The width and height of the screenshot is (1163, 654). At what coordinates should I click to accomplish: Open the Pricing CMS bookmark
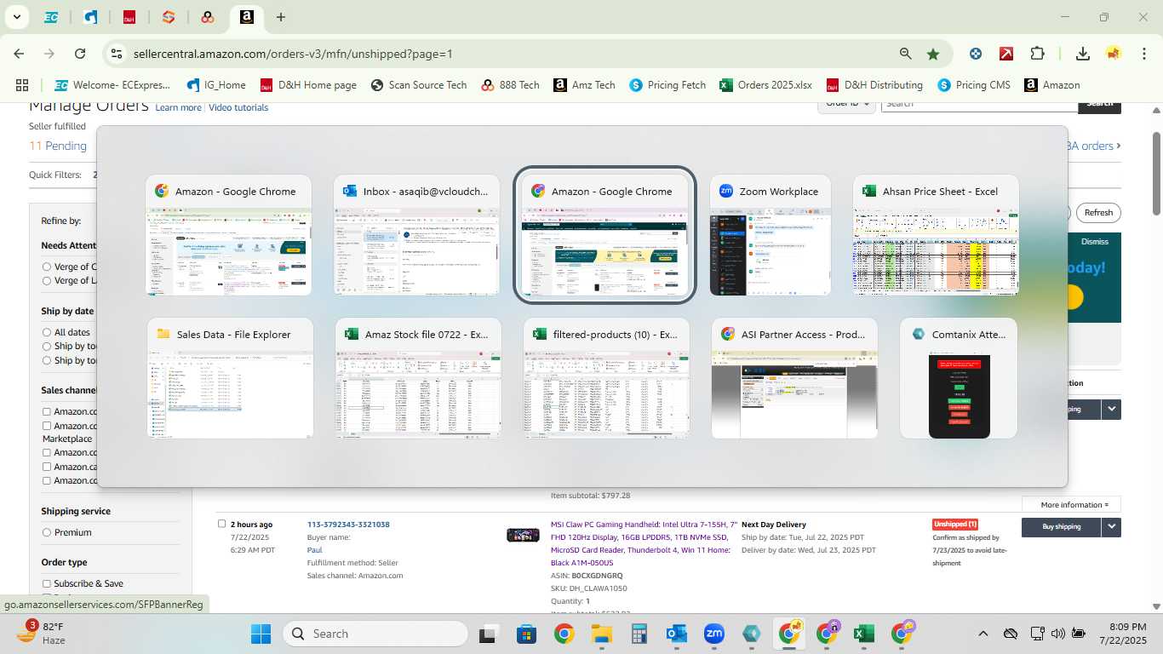click(974, 85)
